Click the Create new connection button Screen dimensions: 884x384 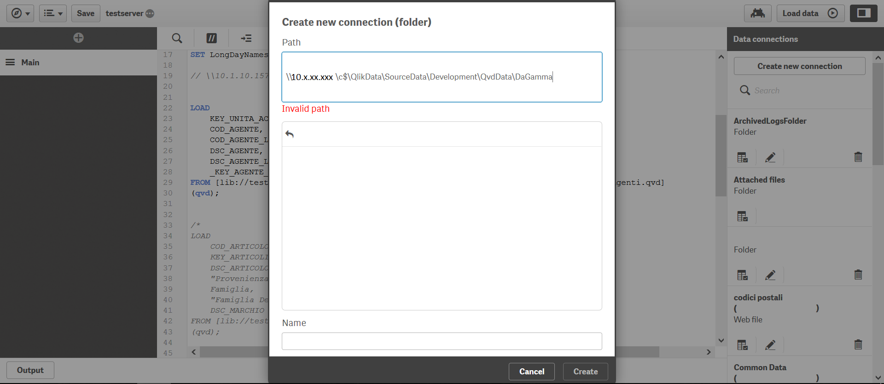click(799, 66)
